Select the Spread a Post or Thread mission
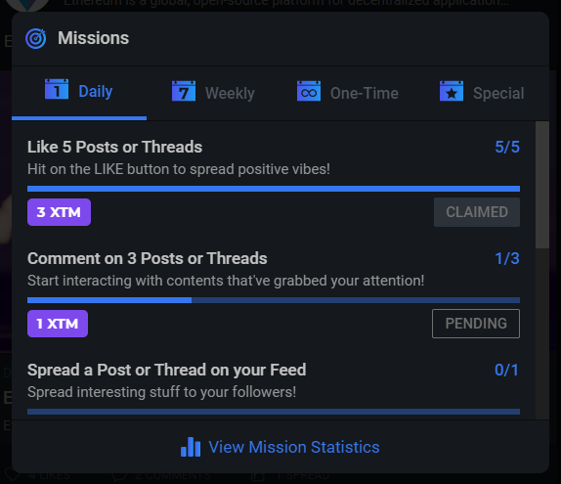Viewport: 561px width, 484px height. pos(167,371)
